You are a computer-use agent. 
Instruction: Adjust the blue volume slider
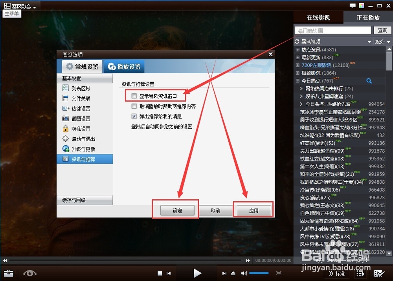tap(259, 273)
